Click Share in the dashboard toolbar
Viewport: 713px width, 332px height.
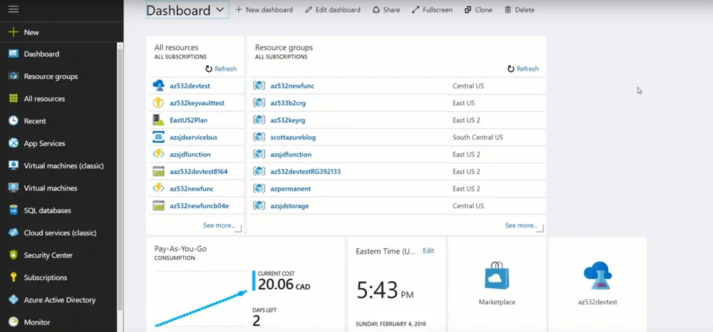pos(386,10)
